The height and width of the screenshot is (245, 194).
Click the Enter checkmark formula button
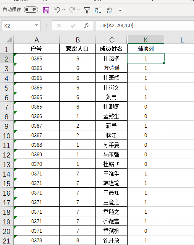[x=73, y=26]
